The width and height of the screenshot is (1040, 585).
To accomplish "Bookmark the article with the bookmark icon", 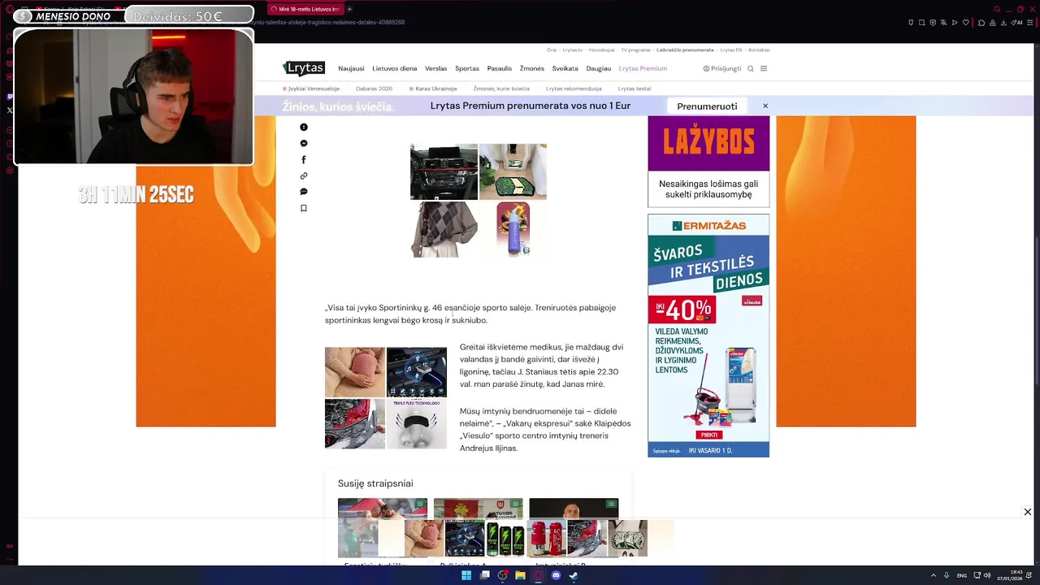I will (304, 209).
